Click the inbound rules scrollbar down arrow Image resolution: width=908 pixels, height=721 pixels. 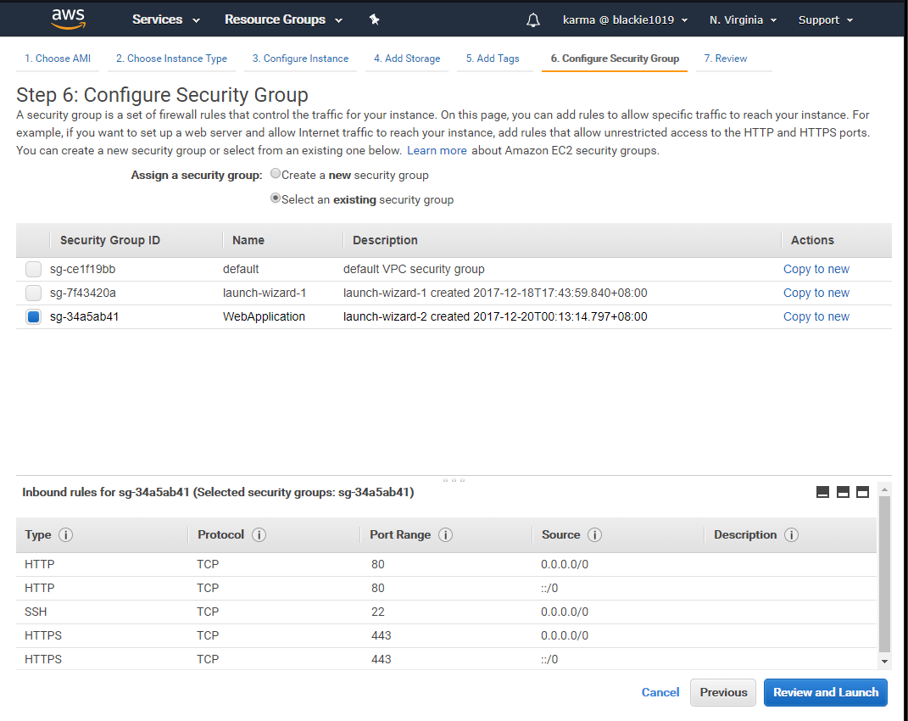[x=885, y=662]
